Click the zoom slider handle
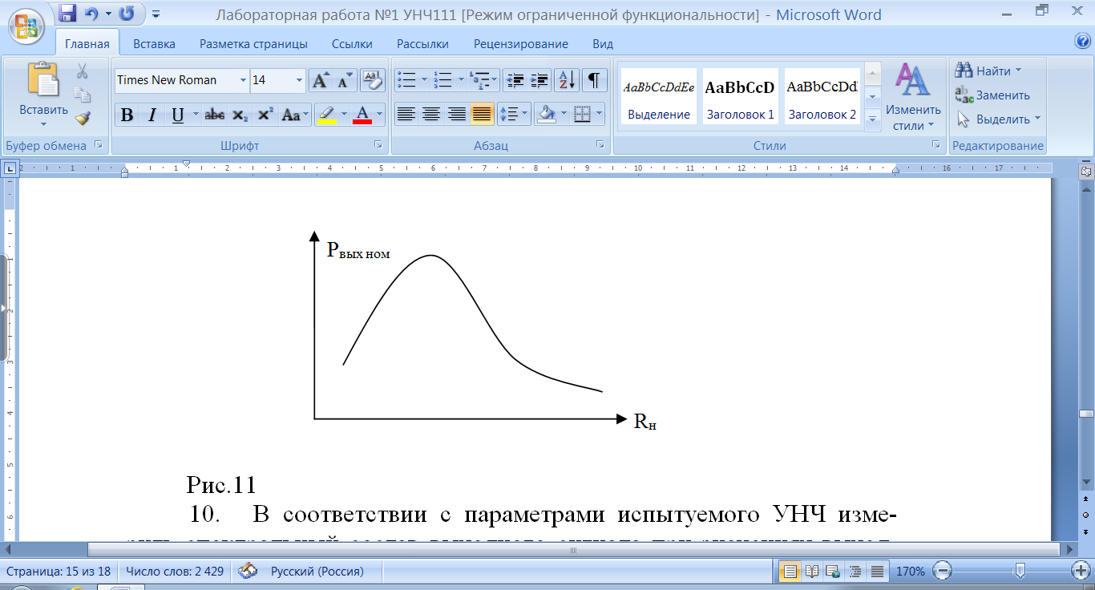Image resolution: width=1095 pixels, height=590 pixels. click(x=1020, y=571)
